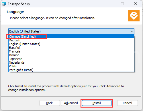Collapse the language combo box arrow
The width and height of the screenshot is (143, 111).
132,31
